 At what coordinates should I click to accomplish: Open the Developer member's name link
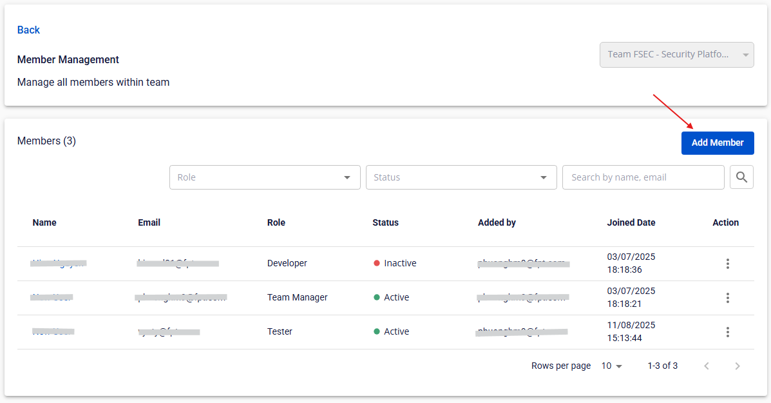[x=59, y=263]
